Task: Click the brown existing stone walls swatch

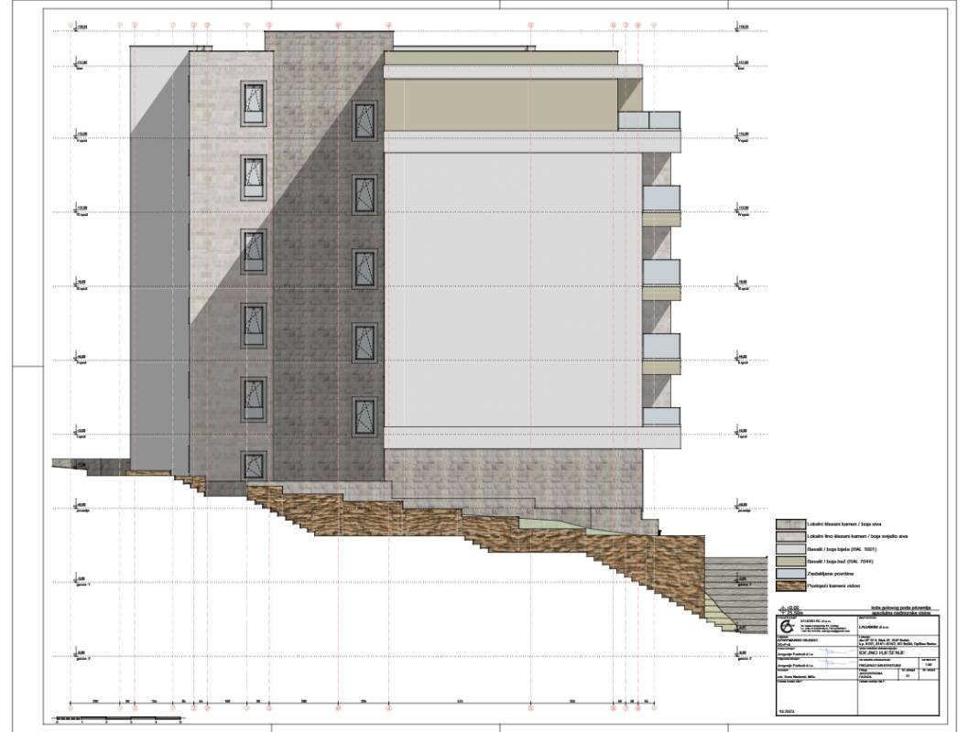Action: [788, 585]
